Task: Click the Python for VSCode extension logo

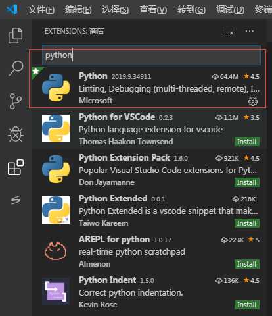Action: (56, 128)
